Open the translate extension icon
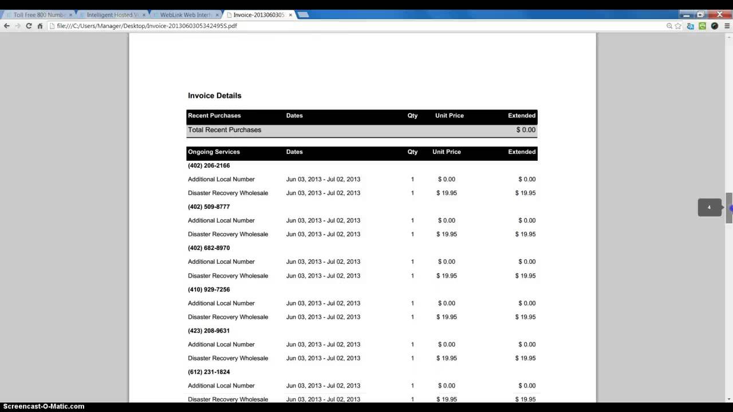733x412 pixels. [691, 26]
